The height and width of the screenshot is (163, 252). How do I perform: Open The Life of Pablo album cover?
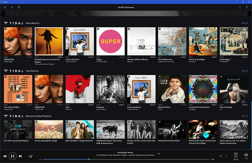click(x=18, y=89)
